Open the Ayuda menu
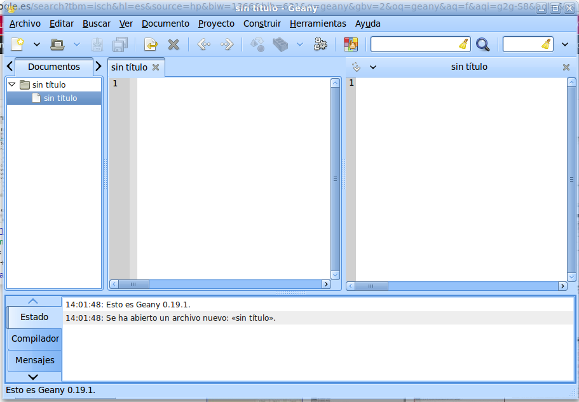This screenshot has width=579, height=402. [368, 23]
